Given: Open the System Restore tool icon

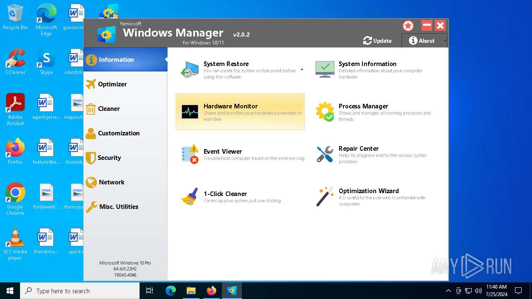Looking at the screenshot, I should (x=190, y=70).
